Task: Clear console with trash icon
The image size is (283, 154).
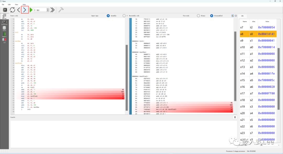Action: (235, 117)
